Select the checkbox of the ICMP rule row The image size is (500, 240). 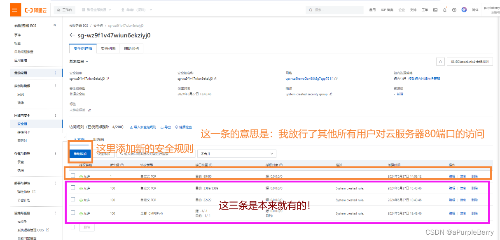(73, 213)
